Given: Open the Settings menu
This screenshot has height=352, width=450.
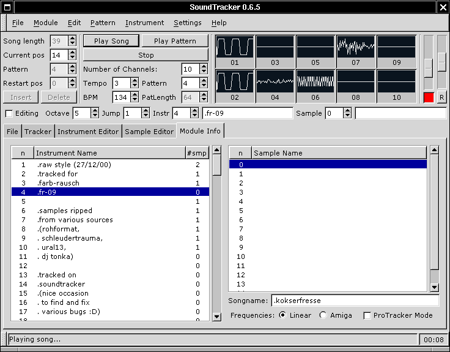Looking at the screenshot, I should tap(188, 23).
